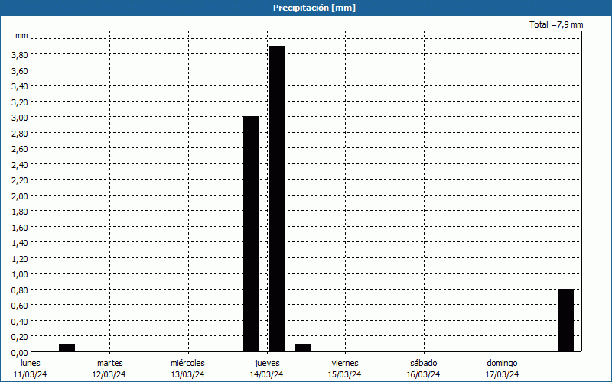
Task: Select the 3,0 mm precipitation bar before jueves
Action: [x=251, y=234]
